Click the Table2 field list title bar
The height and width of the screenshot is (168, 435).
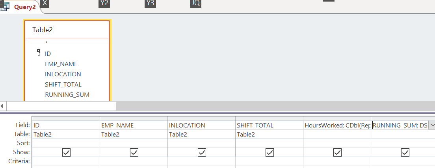point(67,30)
